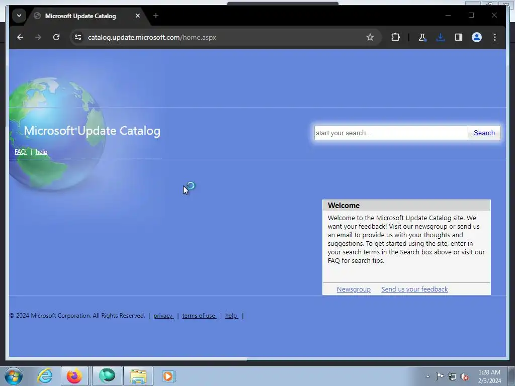Focus the 'start your search...' box
Screen dimensions: 515x386
(391, 133)
